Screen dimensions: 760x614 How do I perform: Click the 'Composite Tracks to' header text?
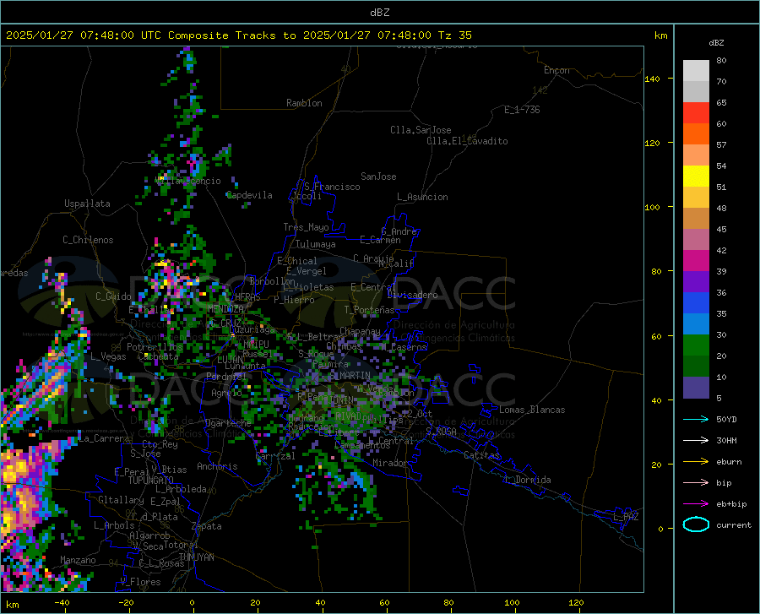(x=231, y=35)
